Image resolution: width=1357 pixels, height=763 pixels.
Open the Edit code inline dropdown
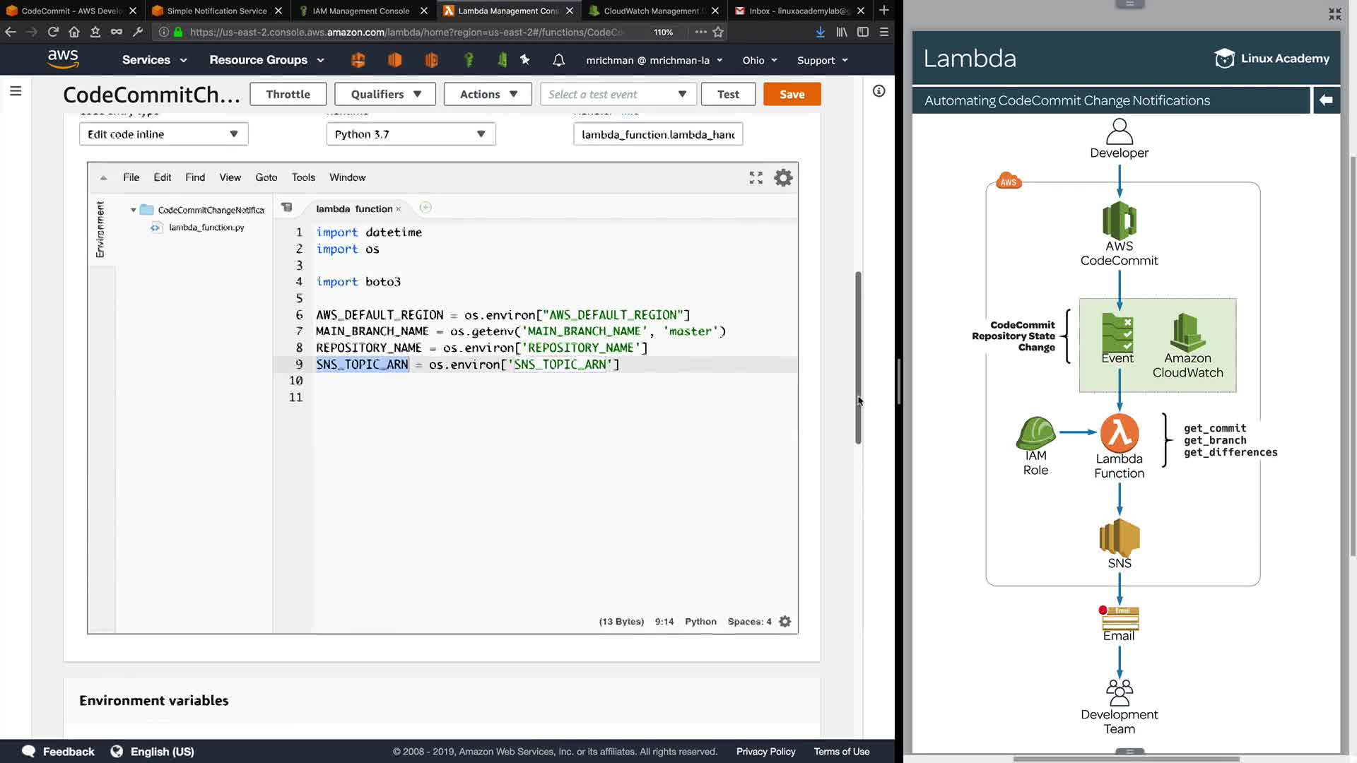(x=163, y=134)
